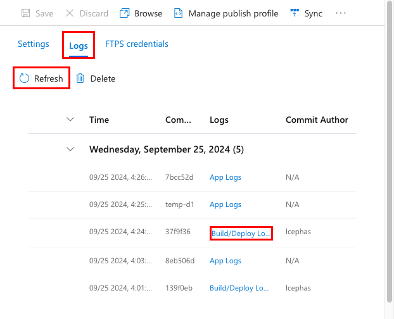Open Build/Deploy Logs for commit 37f9f36
The height and width of the screenshot is (319, 394).
pos(241,233)
